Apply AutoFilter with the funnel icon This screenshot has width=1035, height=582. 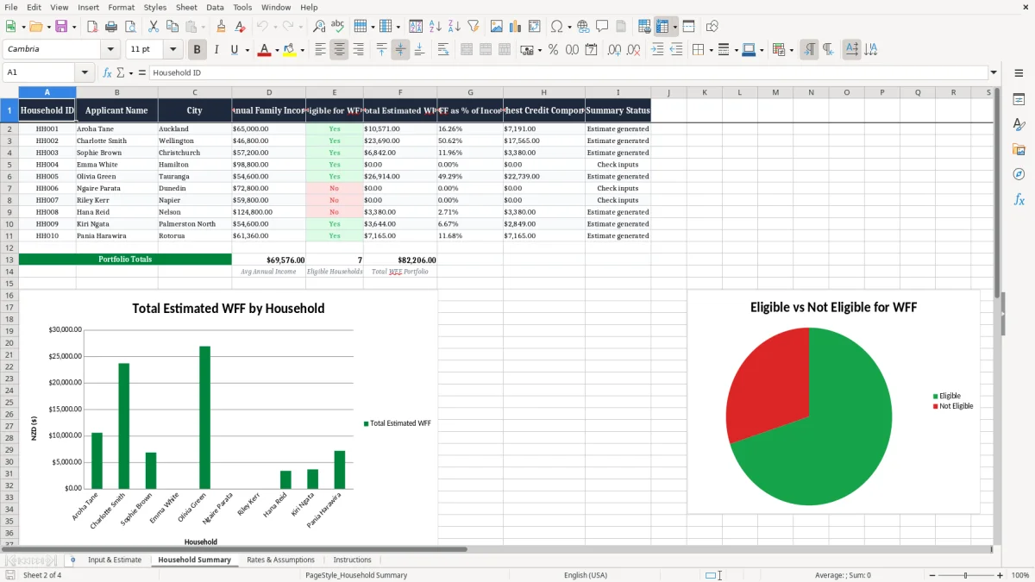[473, 27]
